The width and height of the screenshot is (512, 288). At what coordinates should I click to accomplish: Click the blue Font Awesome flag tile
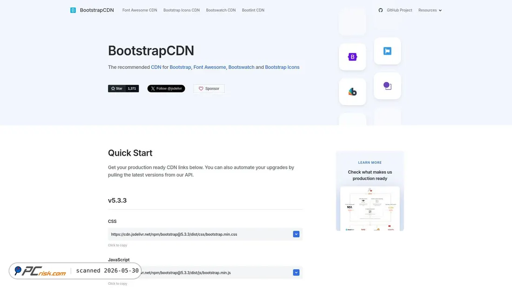click(x=387, y=51)
